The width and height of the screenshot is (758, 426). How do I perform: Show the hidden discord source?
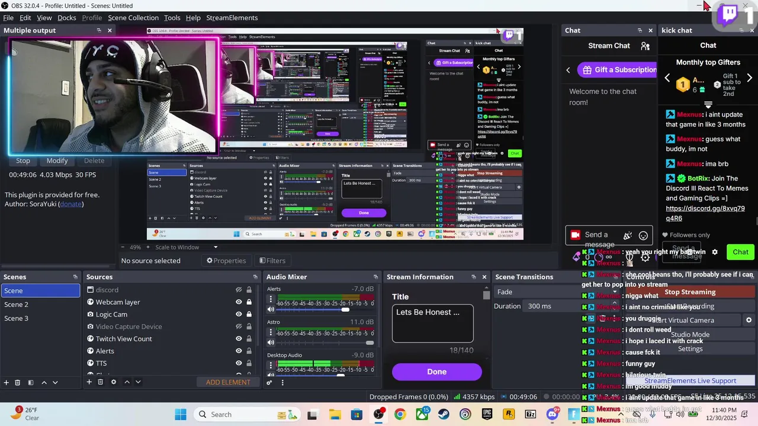click(x=239, y=290)
